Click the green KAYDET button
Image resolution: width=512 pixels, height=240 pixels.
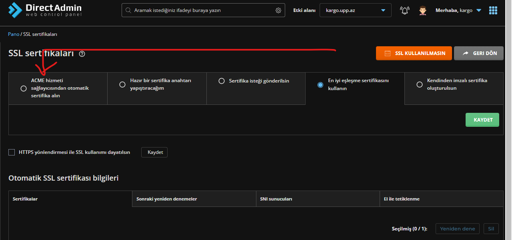pyautogui.click(x=482, y=120)
